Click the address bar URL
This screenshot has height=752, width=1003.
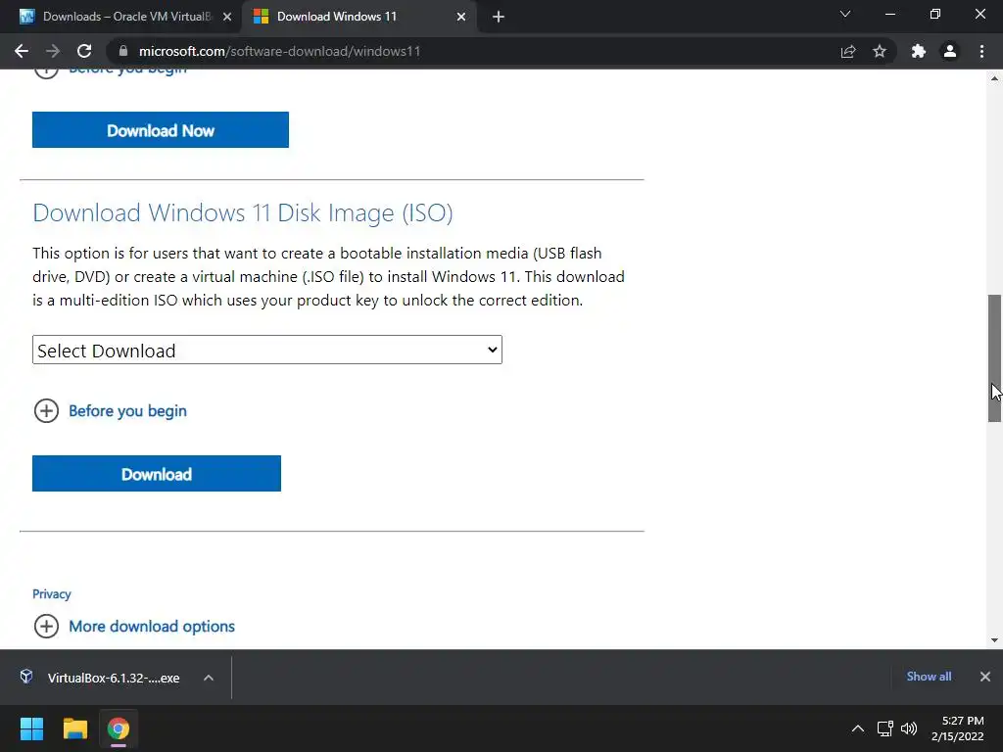tap(279, 51)
